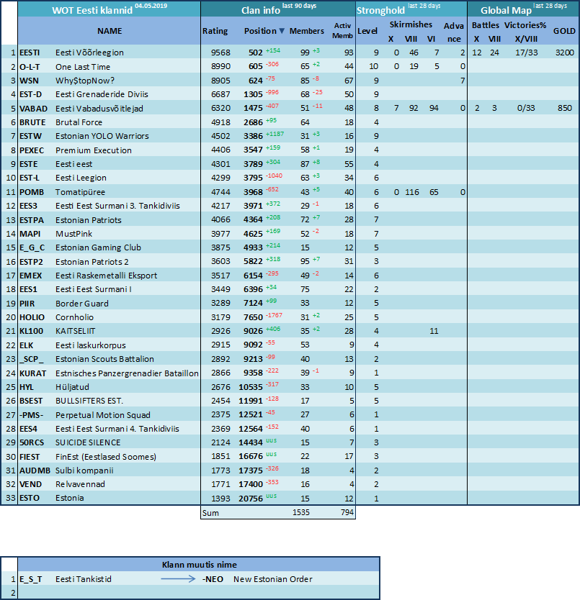Click the WSN clan tag
The width and height of the screenshot is (580, 600).
pos(29,81)
